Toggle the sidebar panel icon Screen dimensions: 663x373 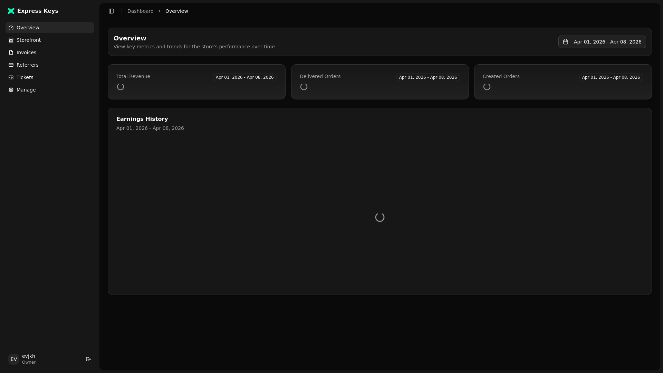111,11
